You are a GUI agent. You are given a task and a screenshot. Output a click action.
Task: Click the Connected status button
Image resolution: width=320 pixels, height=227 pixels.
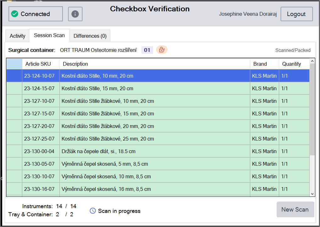(x=36, y=14)
